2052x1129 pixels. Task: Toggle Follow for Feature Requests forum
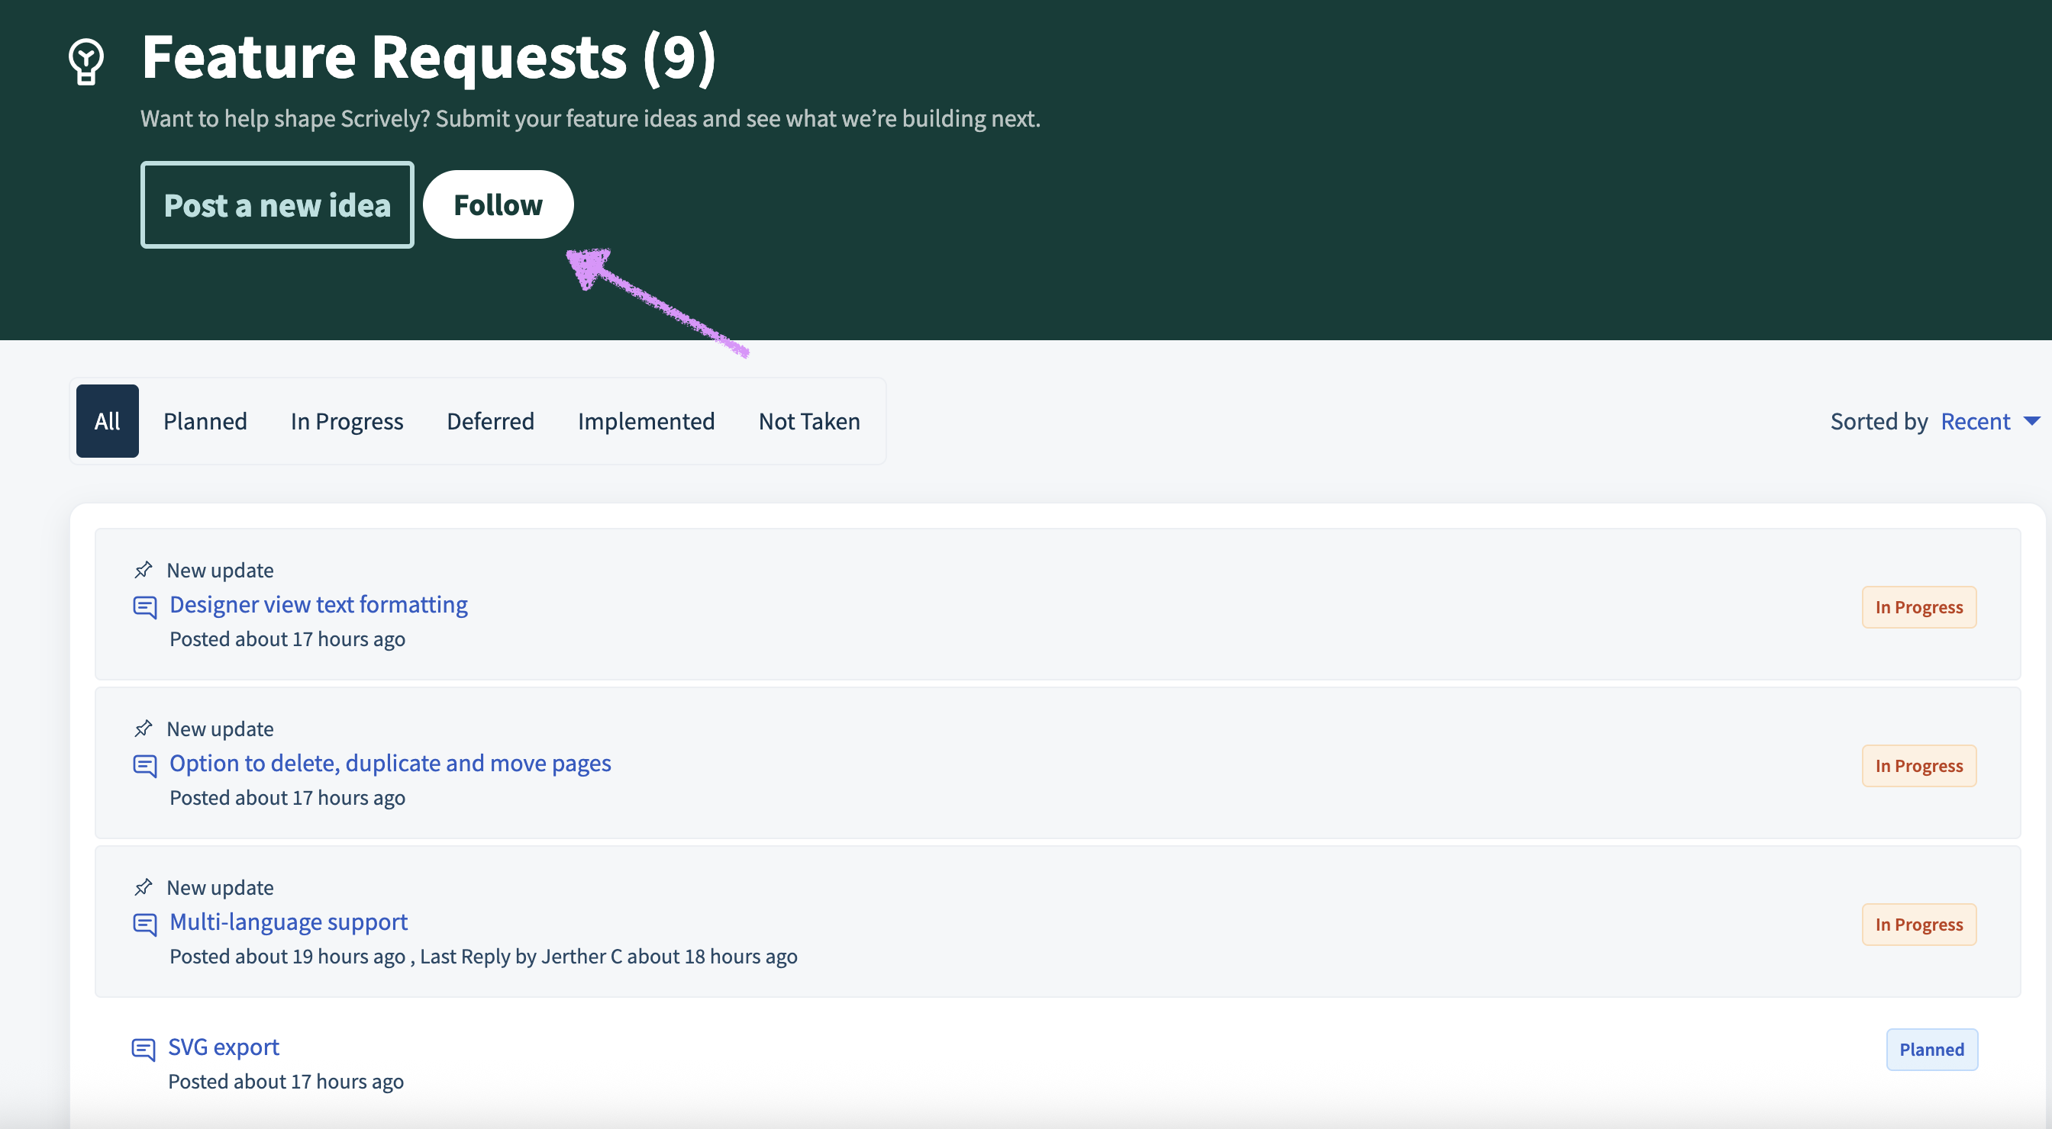(498, 204)
